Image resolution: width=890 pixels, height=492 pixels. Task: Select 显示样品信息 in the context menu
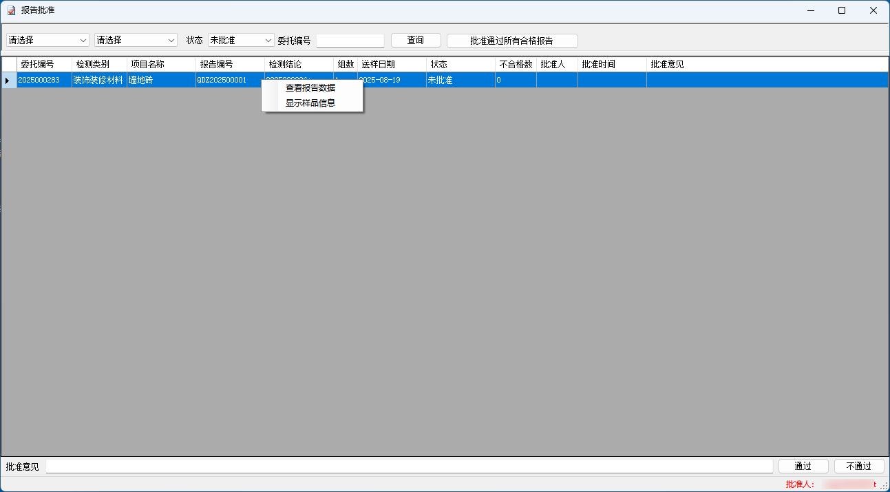pyautogui.click(x=310, y=103)
